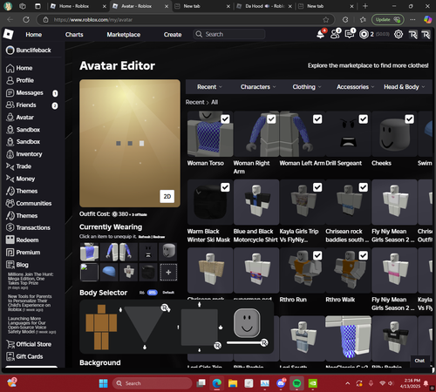Image resolution: width=436 pixels, height=392 pixels.
Task: Open notifications bell in Roblox header
Action: [x=321, y=34]
